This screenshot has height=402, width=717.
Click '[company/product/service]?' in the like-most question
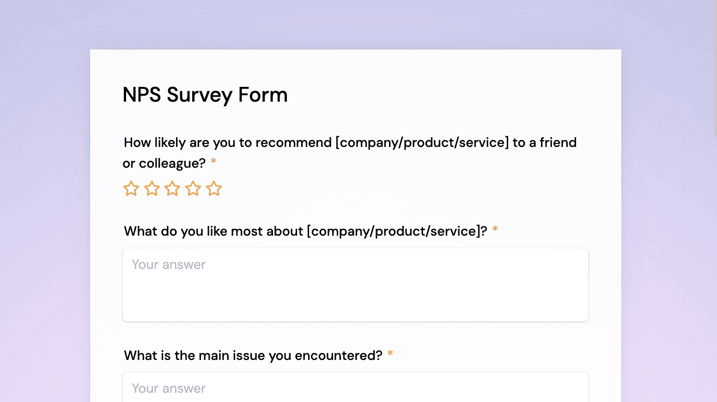click(397, 231)
